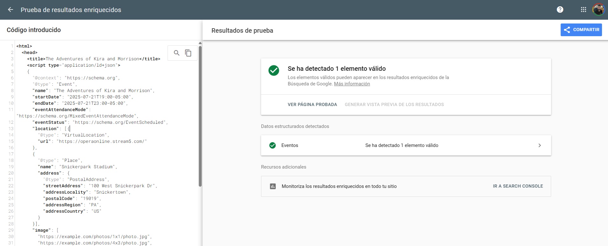The width and height of the screenshot is (608, 246).
Task: Click the green check beside Eventos
Action: click(x=273, y=145)
